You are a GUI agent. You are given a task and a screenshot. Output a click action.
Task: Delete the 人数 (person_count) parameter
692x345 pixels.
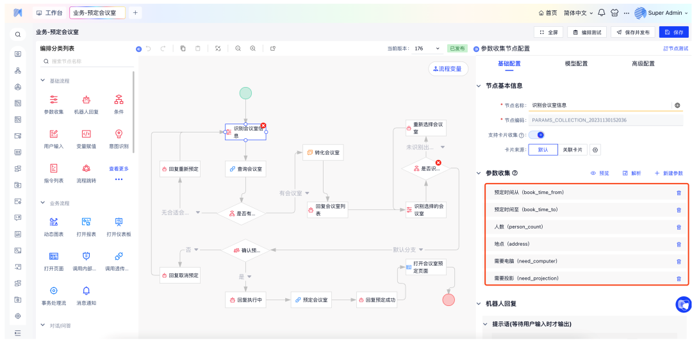pos(679,227)
